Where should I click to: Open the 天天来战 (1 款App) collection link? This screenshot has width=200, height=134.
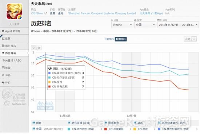151,13
